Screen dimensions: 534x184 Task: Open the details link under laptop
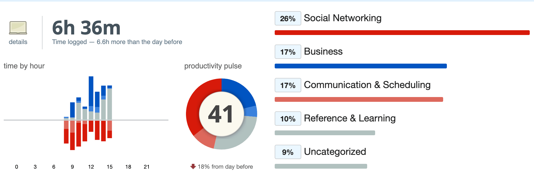click(18, 42)
